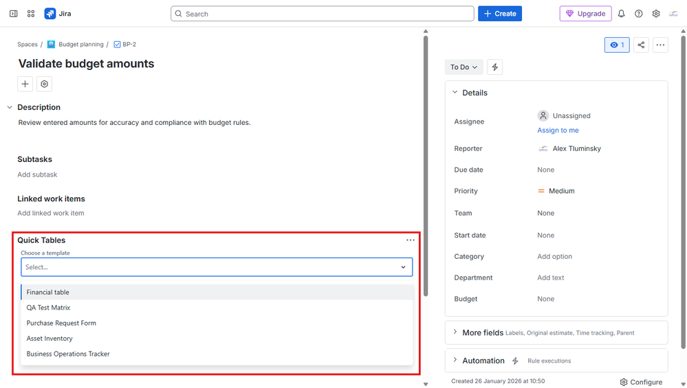The image size is (687, 388).
Task: Open the Spaces breadcrumb link
Action: point(28,44)
